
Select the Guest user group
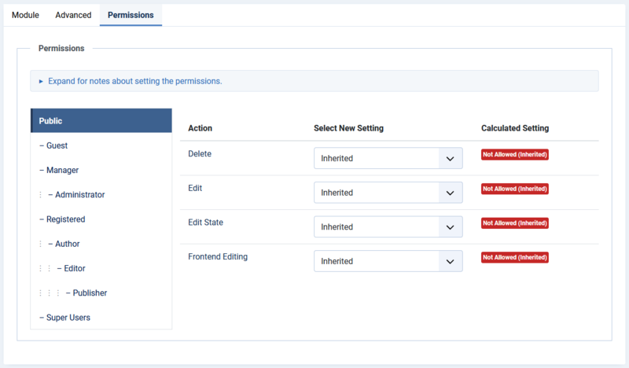pos(101,145)
